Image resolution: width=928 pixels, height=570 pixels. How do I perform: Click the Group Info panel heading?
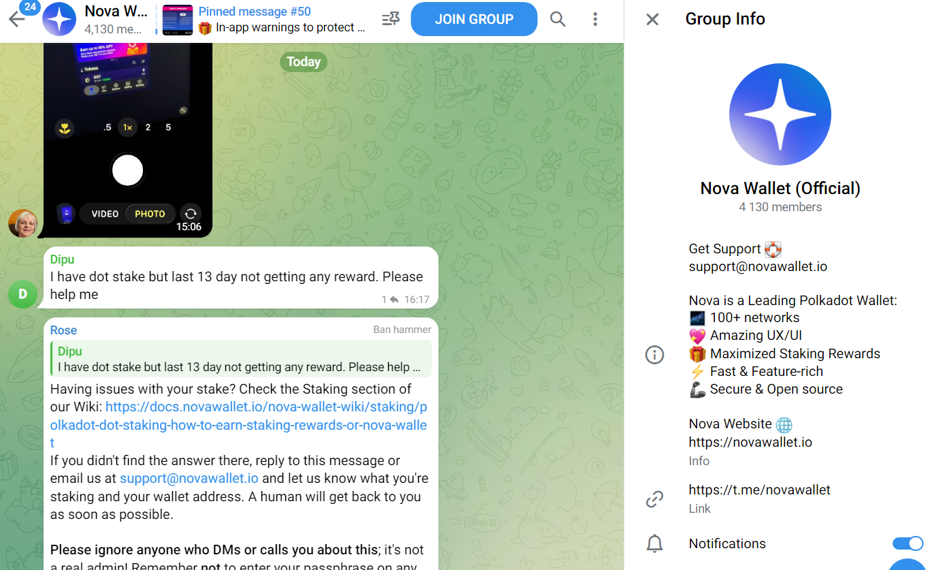click(x=725, y=19)
